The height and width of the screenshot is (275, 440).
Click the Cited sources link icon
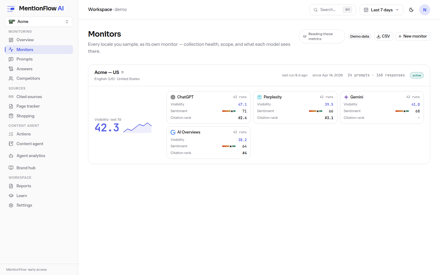(11, 97)
